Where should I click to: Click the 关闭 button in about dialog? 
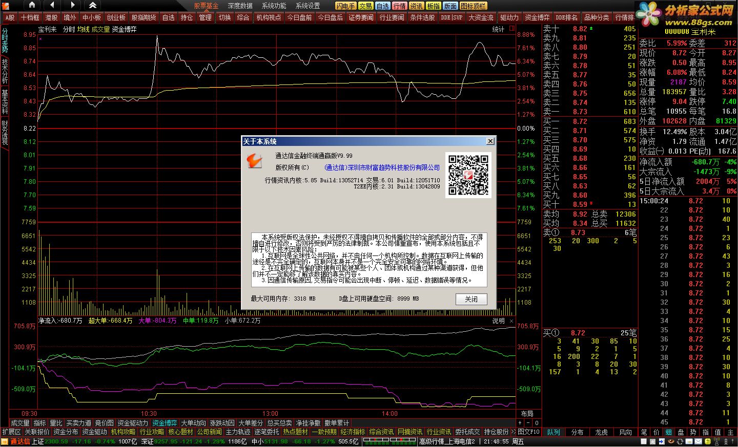coord(471,299)
